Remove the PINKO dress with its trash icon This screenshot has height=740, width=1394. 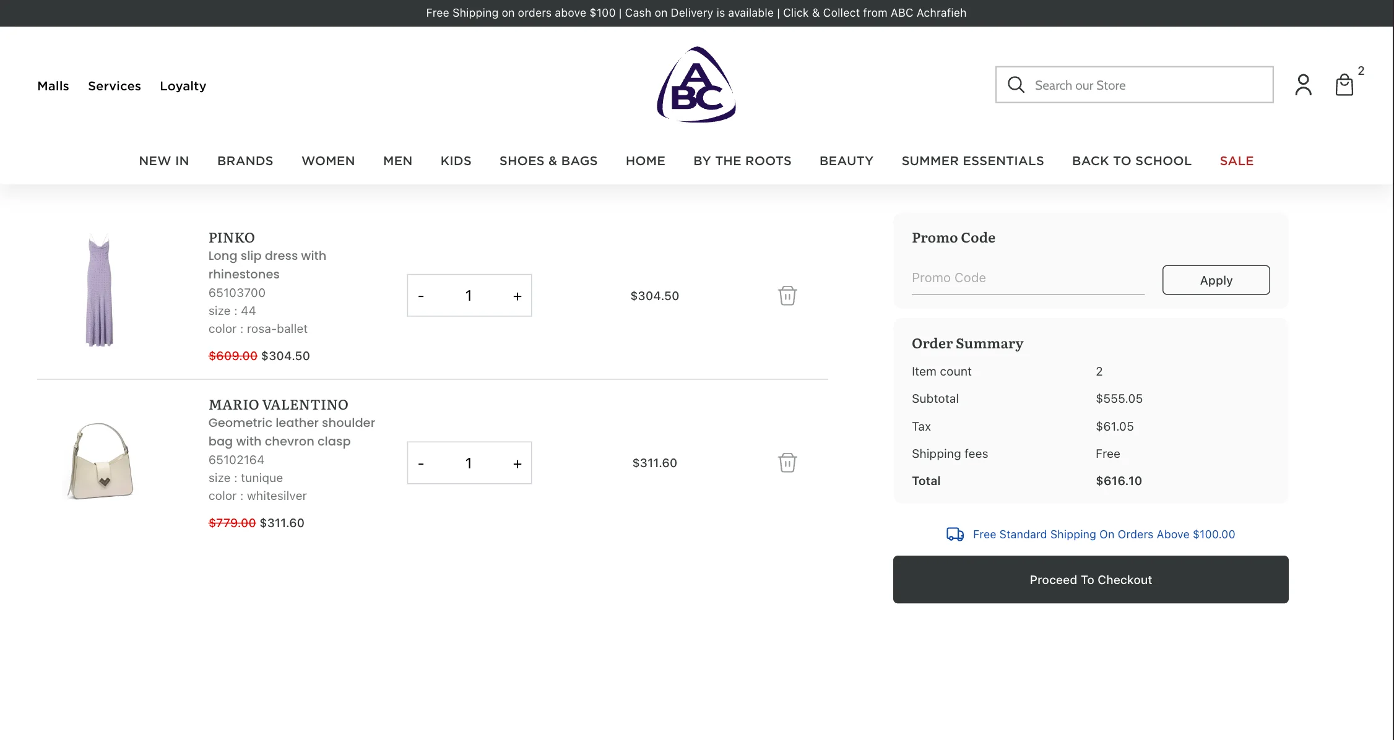(x=787, y=296)
